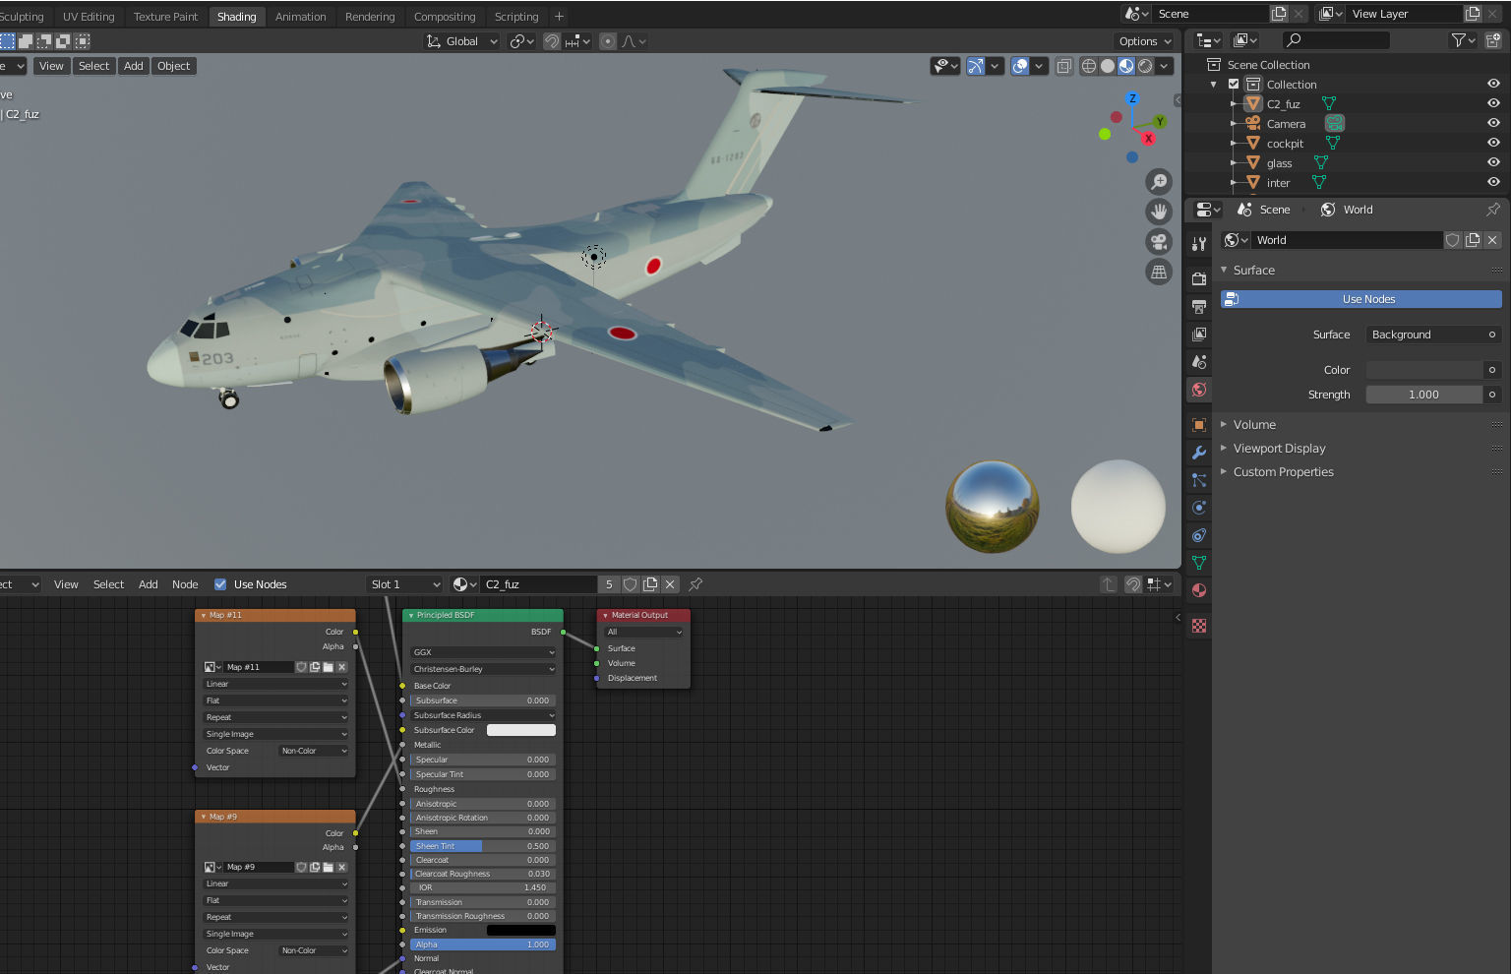The image size is (1511, 974).
Task: Open the Scene properties tab icon
Action: [x=1198, y=361]
